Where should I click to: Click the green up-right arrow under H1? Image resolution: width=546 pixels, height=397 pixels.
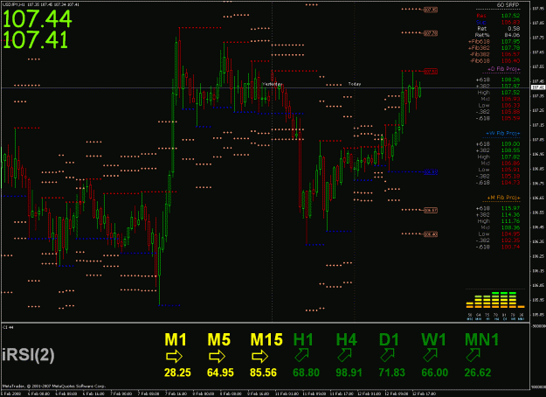[301, 355]
